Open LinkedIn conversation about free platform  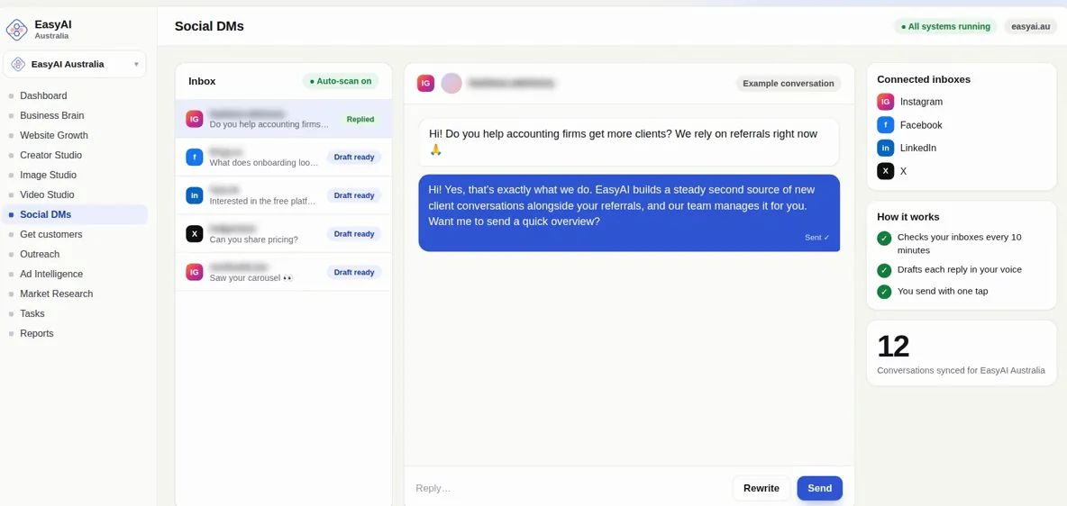[283, 195]
